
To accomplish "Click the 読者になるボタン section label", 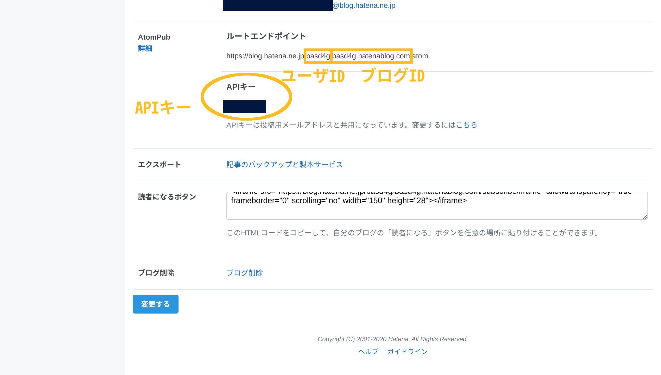I will 167,197.
